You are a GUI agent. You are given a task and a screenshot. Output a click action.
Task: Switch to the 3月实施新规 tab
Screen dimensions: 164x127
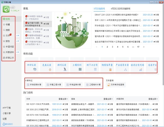tap(99, 9)
